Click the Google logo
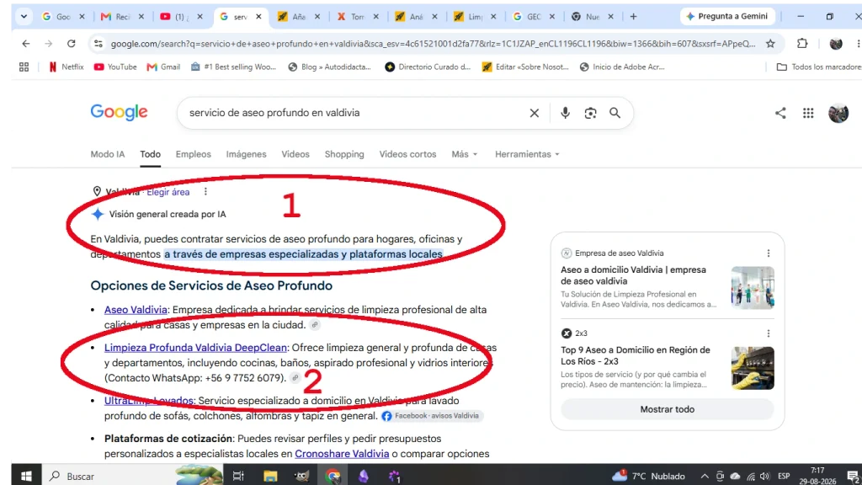The image size is (862, 485). click(120, 112)
